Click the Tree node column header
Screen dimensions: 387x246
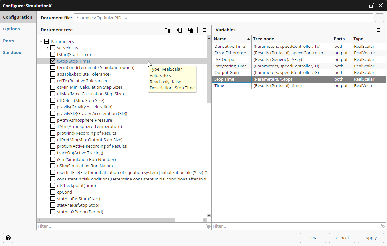[x=292, y=39]
